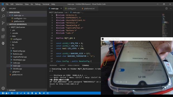Open Buttons.cpp in the file tree

pos(18,54)
